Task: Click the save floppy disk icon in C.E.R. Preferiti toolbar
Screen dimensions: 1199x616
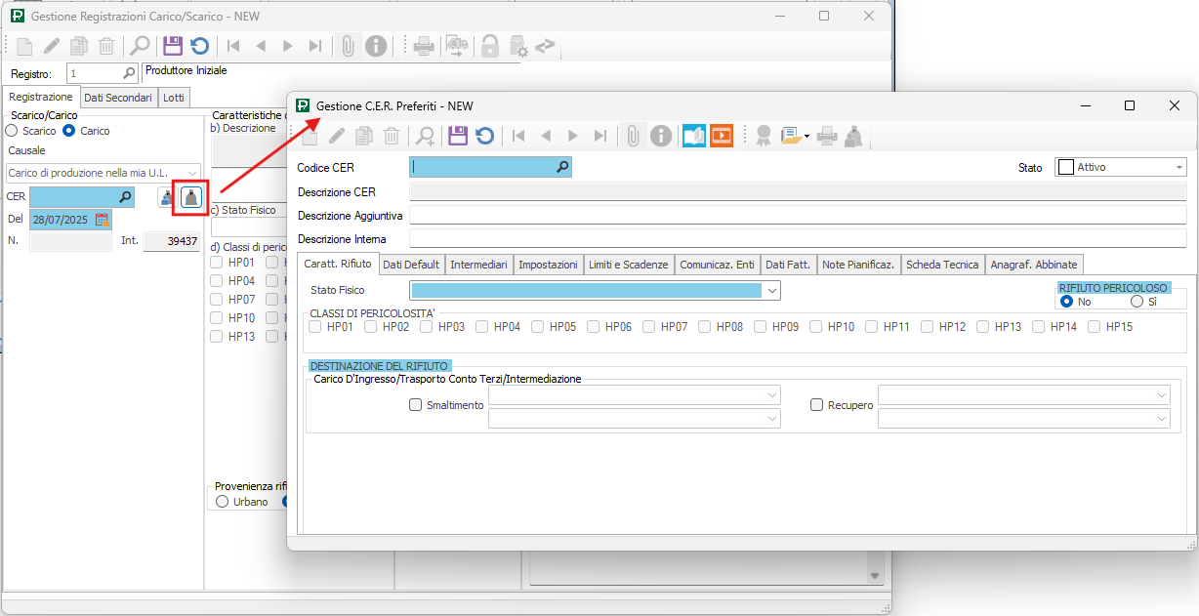Action: tap(458, 136)
